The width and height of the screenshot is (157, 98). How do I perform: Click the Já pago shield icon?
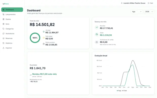pos(44,32)
